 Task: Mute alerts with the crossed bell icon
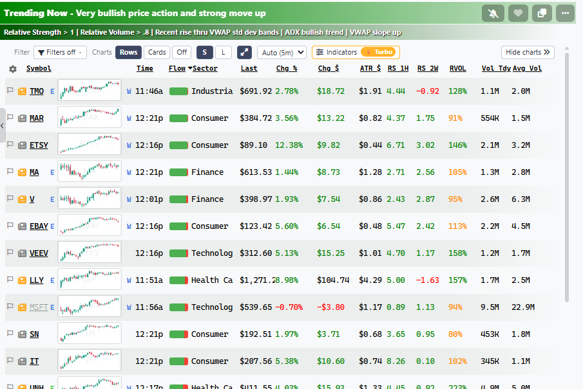(493, 14)
